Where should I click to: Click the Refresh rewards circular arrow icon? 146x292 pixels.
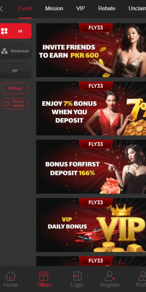coord(7,104)
